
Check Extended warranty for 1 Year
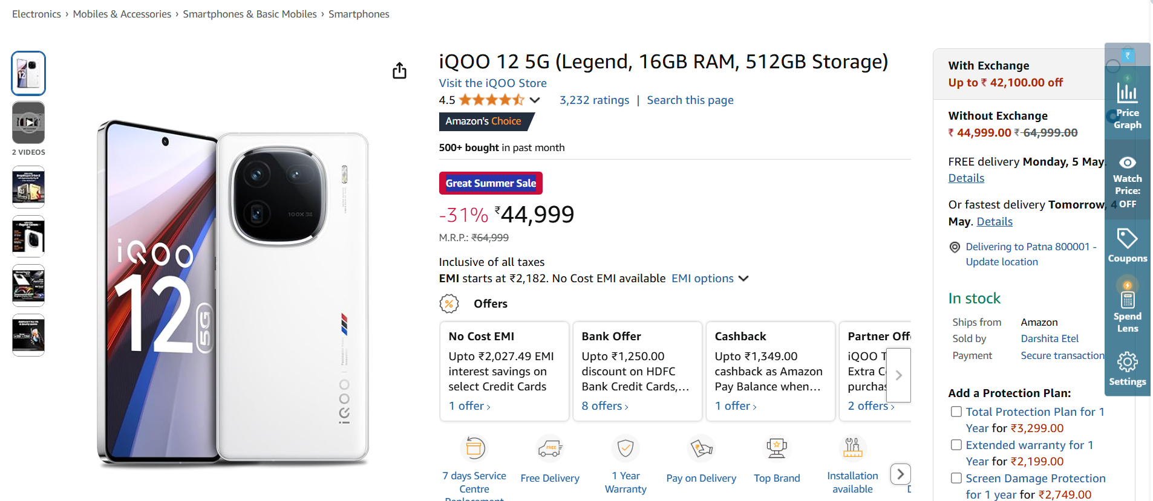pos(956,445)
